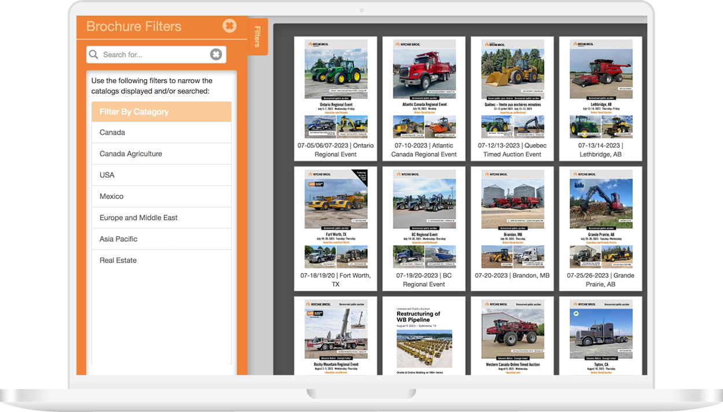Select the Asia Pacific category

click(x=161, y=239)
